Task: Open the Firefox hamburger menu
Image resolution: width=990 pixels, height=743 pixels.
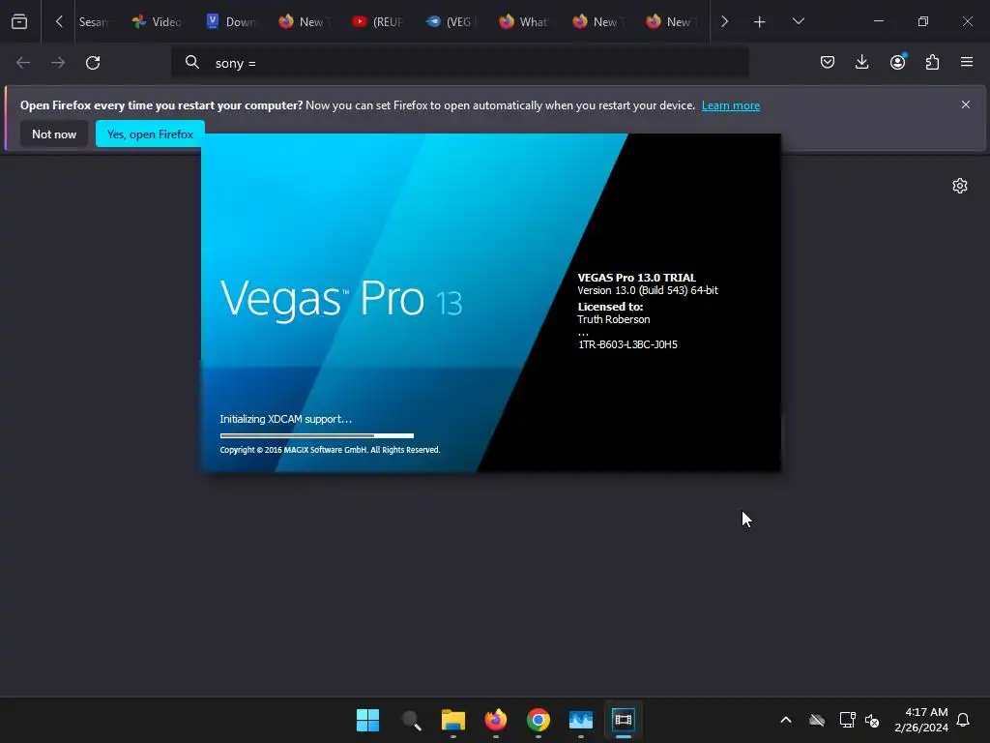Action: coord(967,62)
